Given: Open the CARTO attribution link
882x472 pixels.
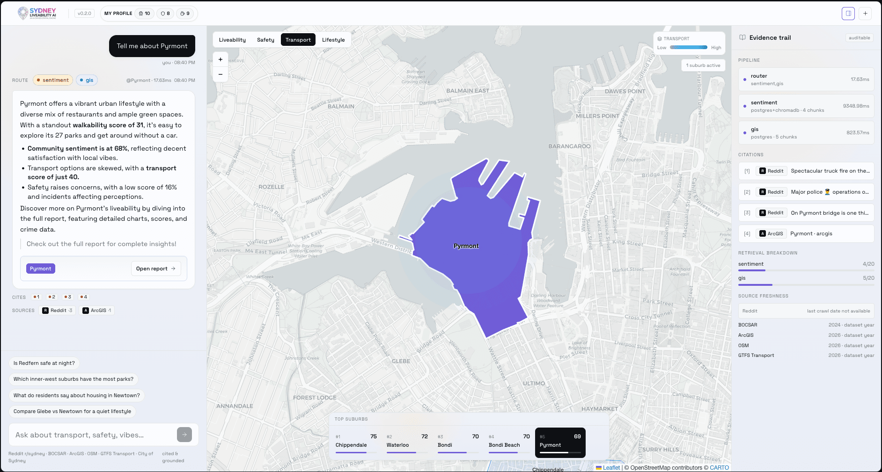Looking at the screenshot, I should click(x=719, y=468).
